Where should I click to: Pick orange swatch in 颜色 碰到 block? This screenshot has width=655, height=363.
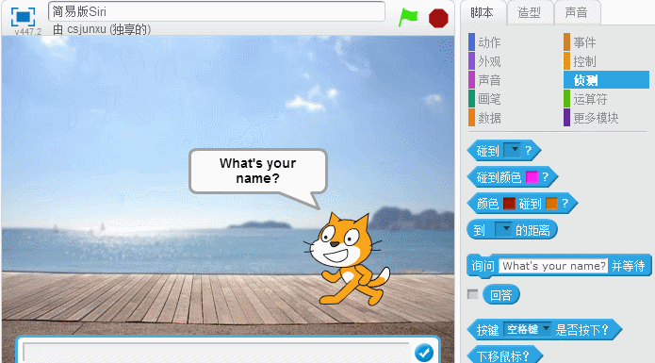coord(551,204)
